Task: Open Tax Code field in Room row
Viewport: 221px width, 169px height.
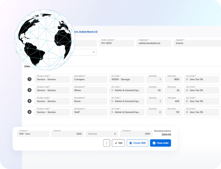Action: pyautogui.click(x=201, y=101)
